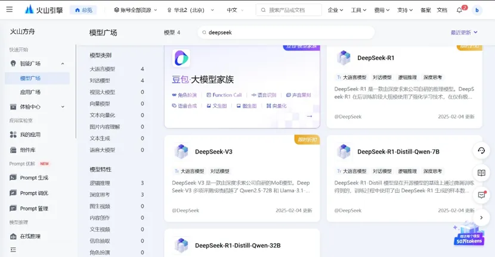The width and height of the screenshot is (495, 257).
Task: Click the 语音合成 link on 豆包 card
Action: tap(184, 106)
